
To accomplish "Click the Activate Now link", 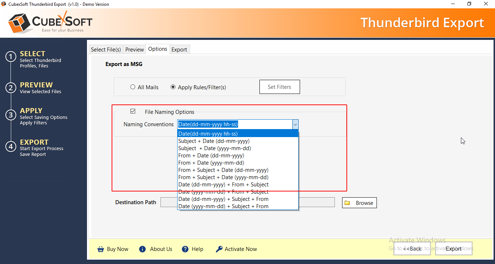I will [x=241, y=249].
